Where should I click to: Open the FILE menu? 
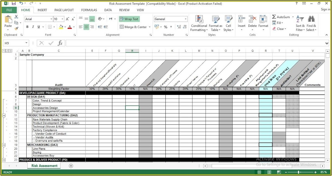[9, 10]
